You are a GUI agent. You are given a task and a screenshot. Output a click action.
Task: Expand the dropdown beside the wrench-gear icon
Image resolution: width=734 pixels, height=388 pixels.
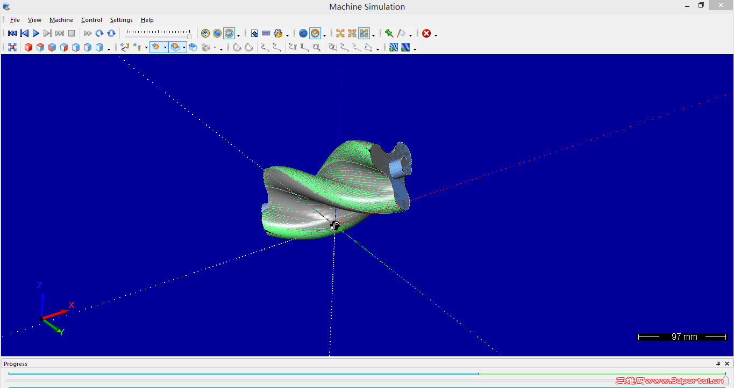(287, 34)
